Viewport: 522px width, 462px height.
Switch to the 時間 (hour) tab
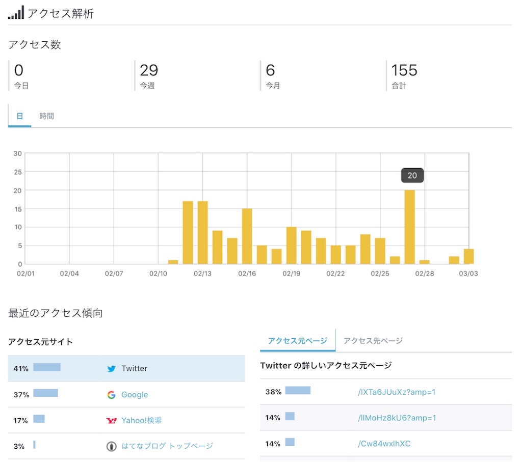coord(46,116)
